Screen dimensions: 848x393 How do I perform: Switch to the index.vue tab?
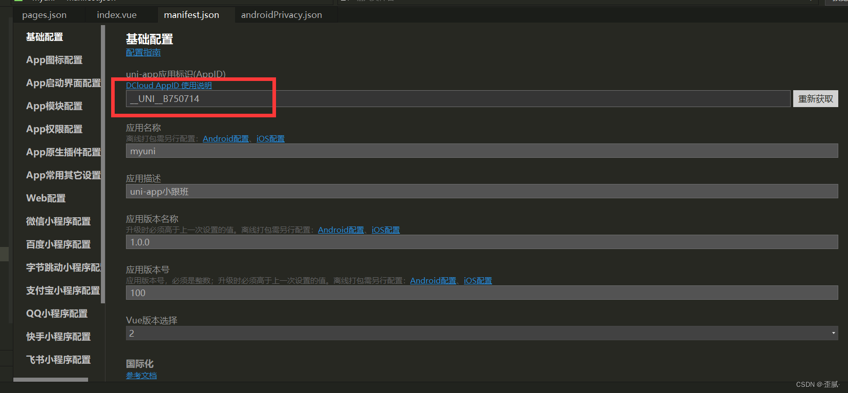(117, 15)
